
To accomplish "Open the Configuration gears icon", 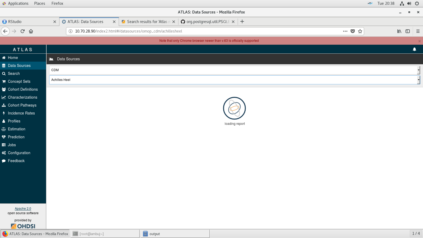I will (x=4, y=153).
